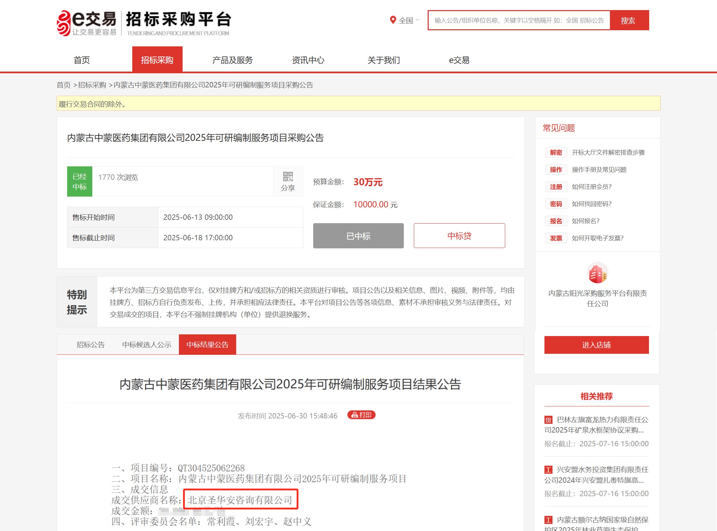Click the 相关推荐 heading
Viewport: 717px width, 531px height.
point(596,396)
